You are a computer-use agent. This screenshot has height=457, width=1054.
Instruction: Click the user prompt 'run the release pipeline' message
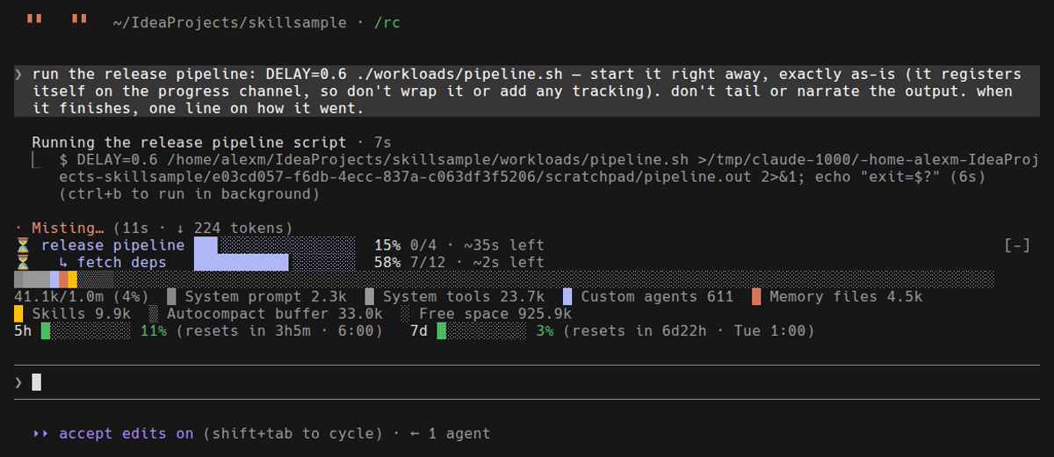(527, 91)
